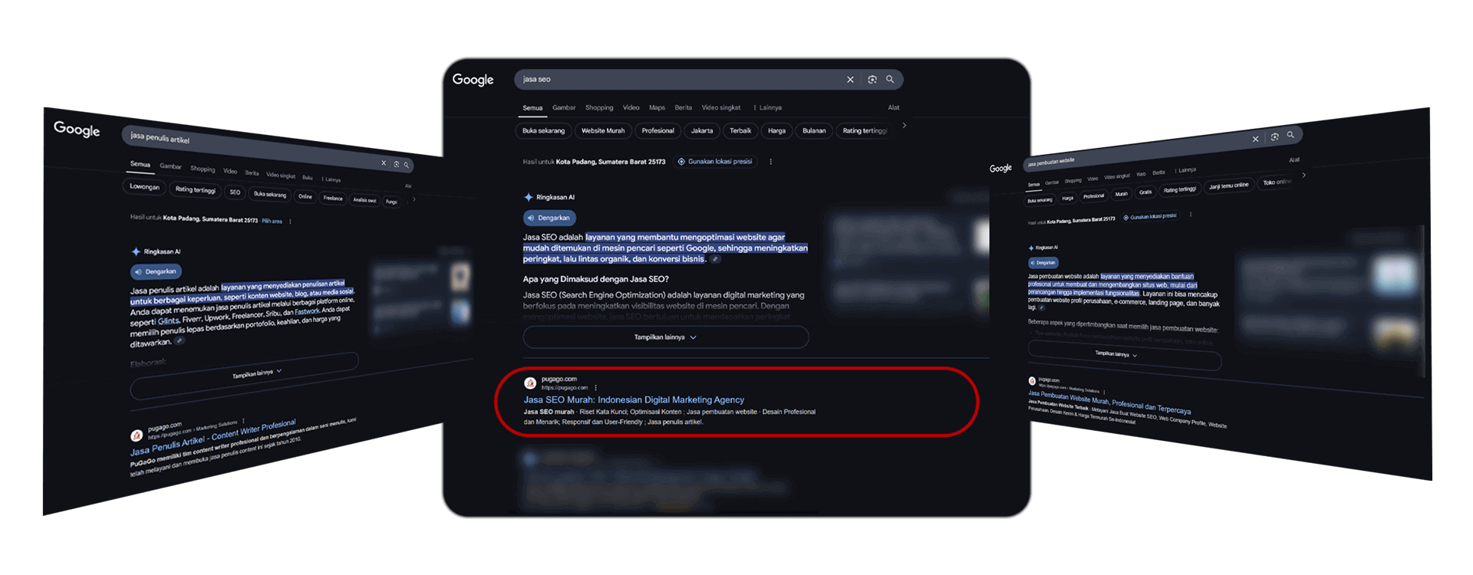Open 'Jasa SEO Murah: Indonesian Digital Marketing Agency'
Image resolution: width=1473 pixels, height=575 pixels.
click(x=634, y=400)
